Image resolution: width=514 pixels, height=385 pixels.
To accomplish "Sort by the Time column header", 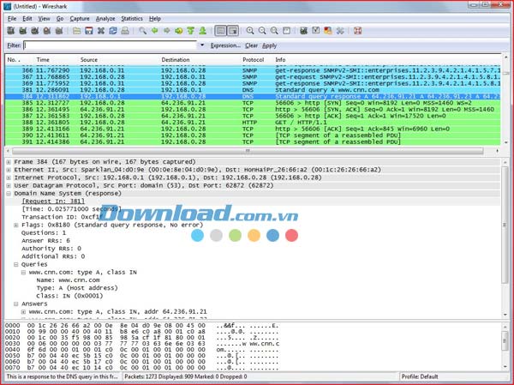I will pyautogui.click(x=43, y=60).
